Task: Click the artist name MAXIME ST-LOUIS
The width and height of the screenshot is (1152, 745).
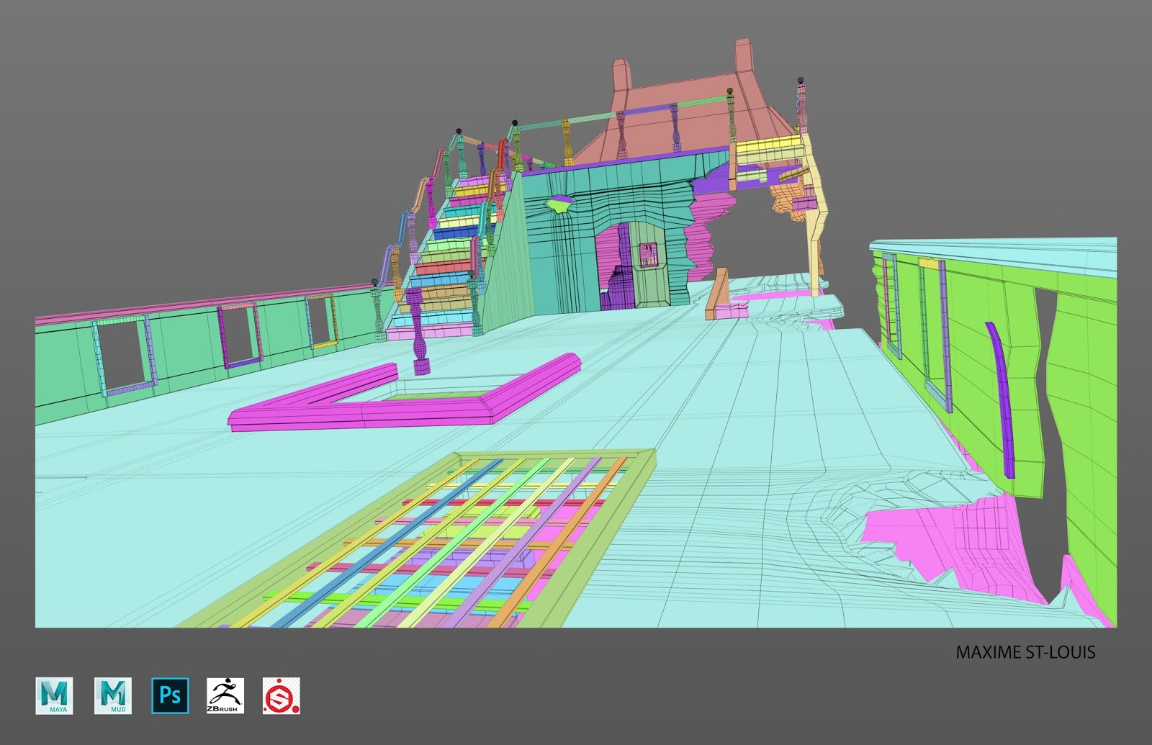Action: [1025, 651]
